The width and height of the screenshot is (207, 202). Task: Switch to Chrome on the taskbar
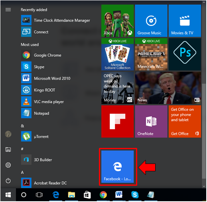103,195
